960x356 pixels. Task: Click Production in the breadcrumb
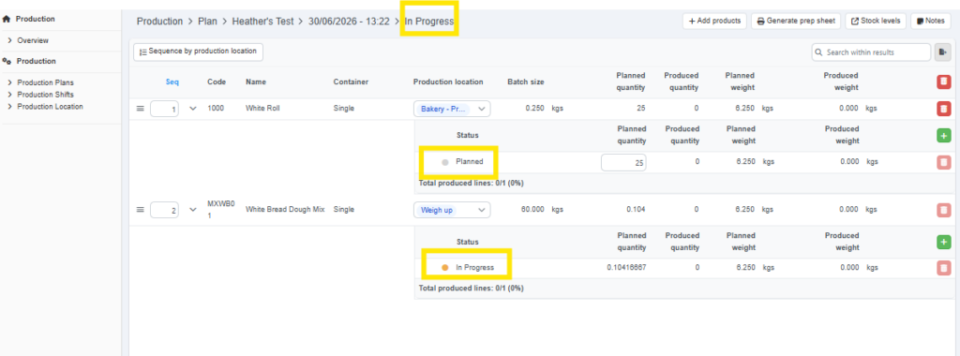coord(159,22)
